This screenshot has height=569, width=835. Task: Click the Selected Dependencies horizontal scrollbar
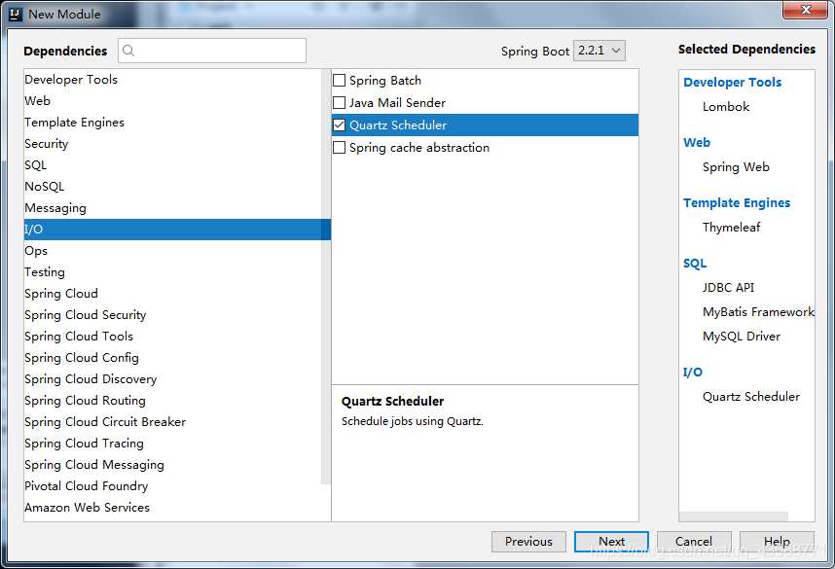[x=734, y=516]
